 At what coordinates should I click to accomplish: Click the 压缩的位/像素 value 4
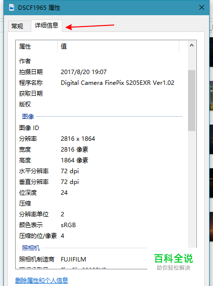[x=63, y=236]
